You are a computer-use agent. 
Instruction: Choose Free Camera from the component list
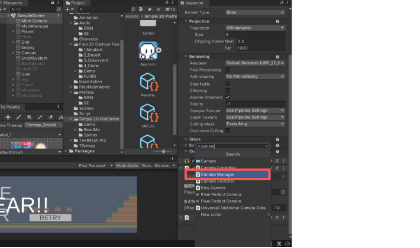point(214,188)
